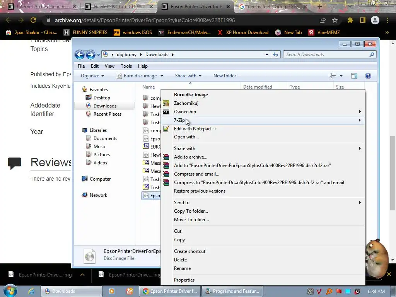Expand the Organize dropdown
This screenshot has width=396, height=297.
tap(92, 76)
